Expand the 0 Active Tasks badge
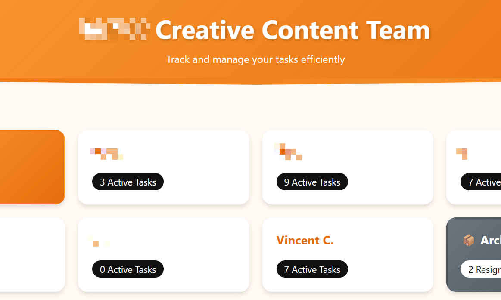501x300 pixels. click(128, 269)
